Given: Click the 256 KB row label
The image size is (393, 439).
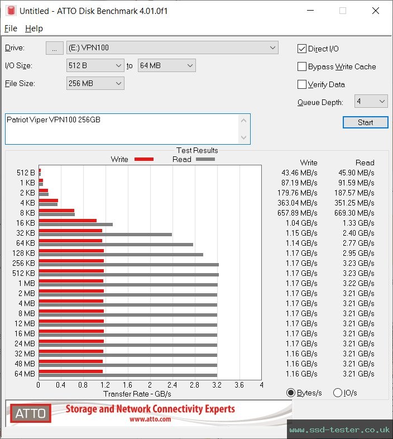Looking at the screenshot, I should pyautogui.click(x=23, y=263).
